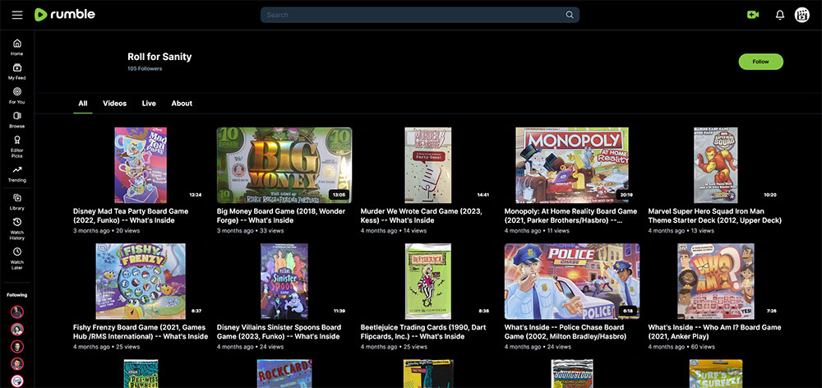The height and width of the screenshot is (388, 822).
Task: Click the Who Am I? Board Game title
Action: (714, 331)
